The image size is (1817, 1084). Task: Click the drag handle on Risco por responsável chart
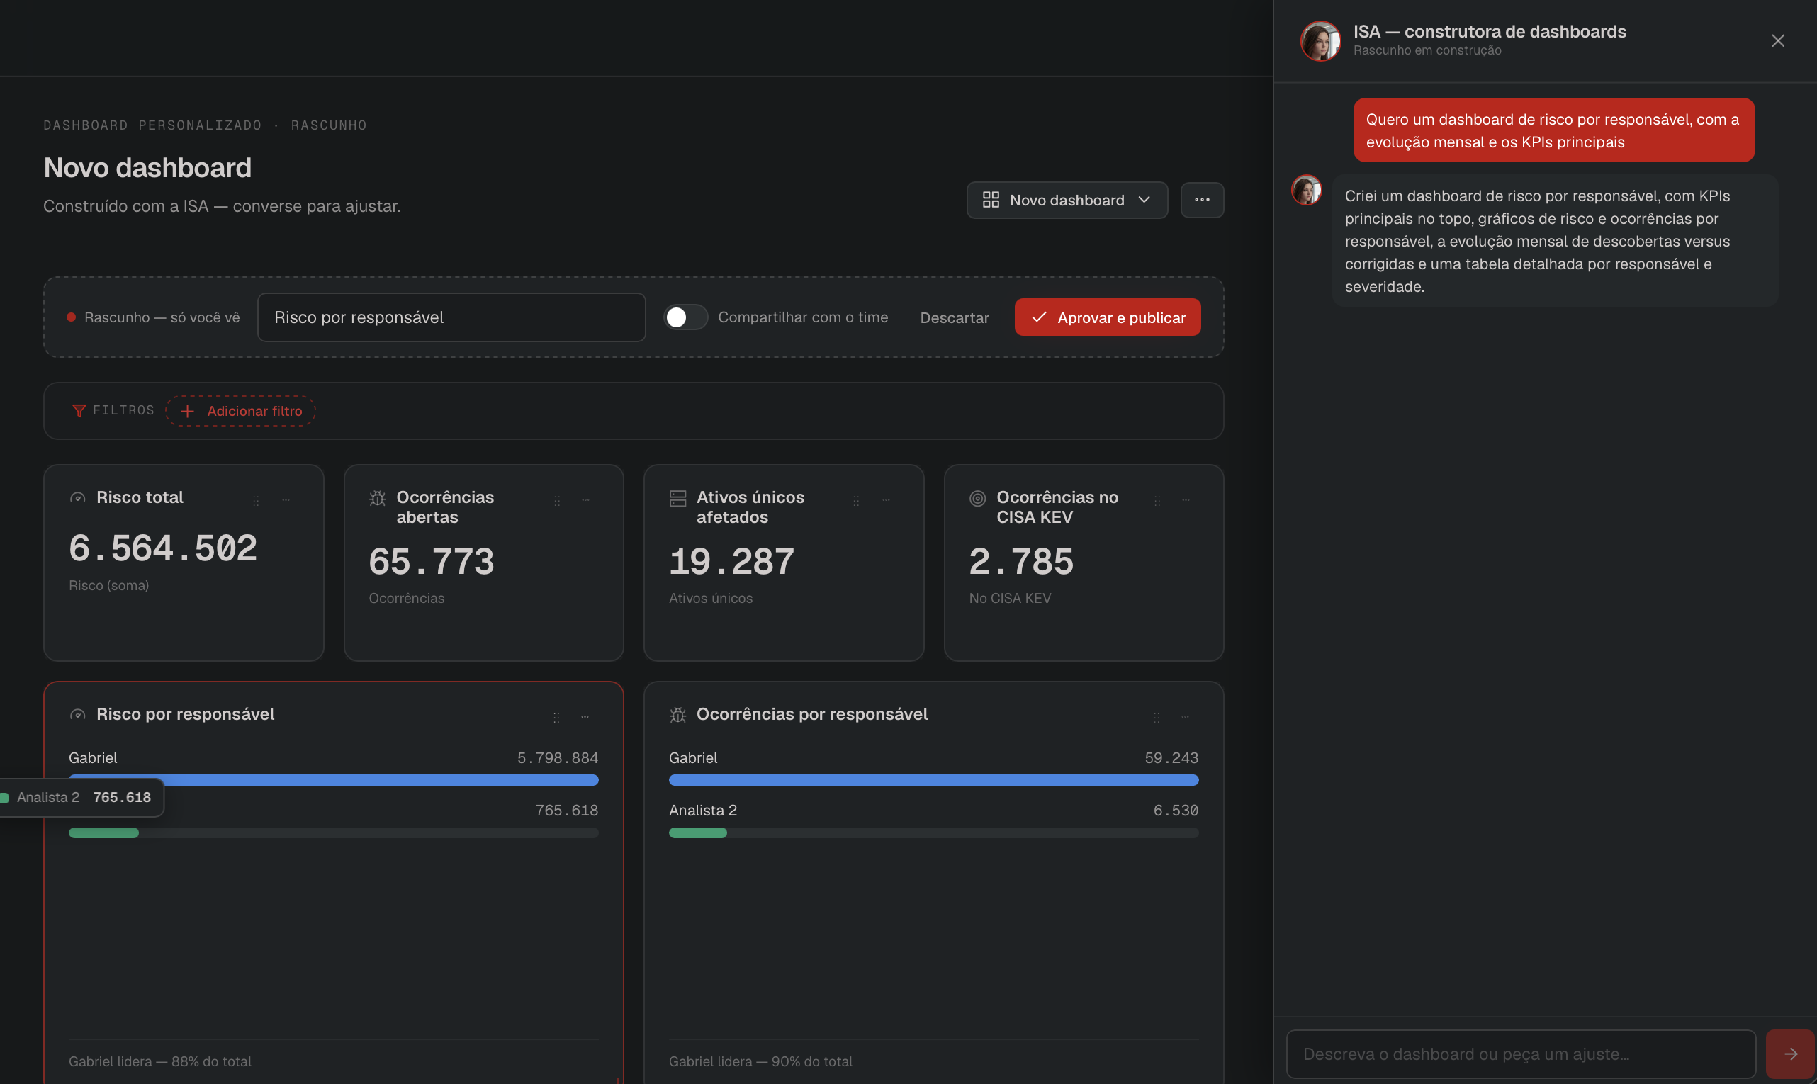click(556, 717)
